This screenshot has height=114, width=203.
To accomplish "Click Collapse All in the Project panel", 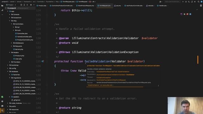I will click(27, 5).
